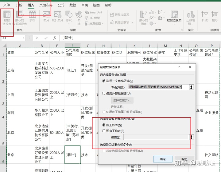Insert line chart icon in Charts group
The image size is (221, 172).
click(152, 18)
